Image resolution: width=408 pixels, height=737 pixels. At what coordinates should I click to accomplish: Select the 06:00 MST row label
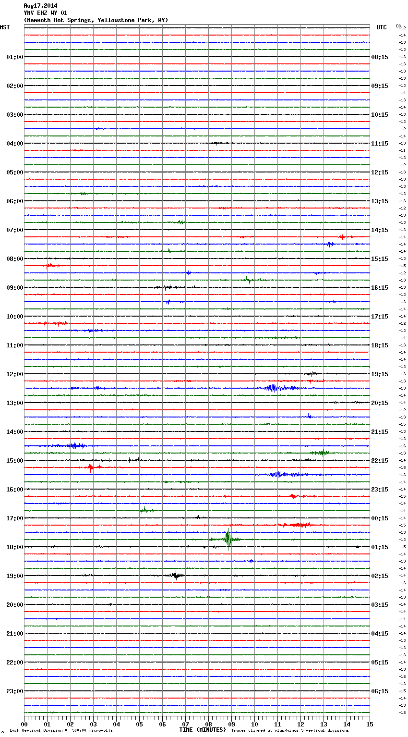click(x=15, y=201)
